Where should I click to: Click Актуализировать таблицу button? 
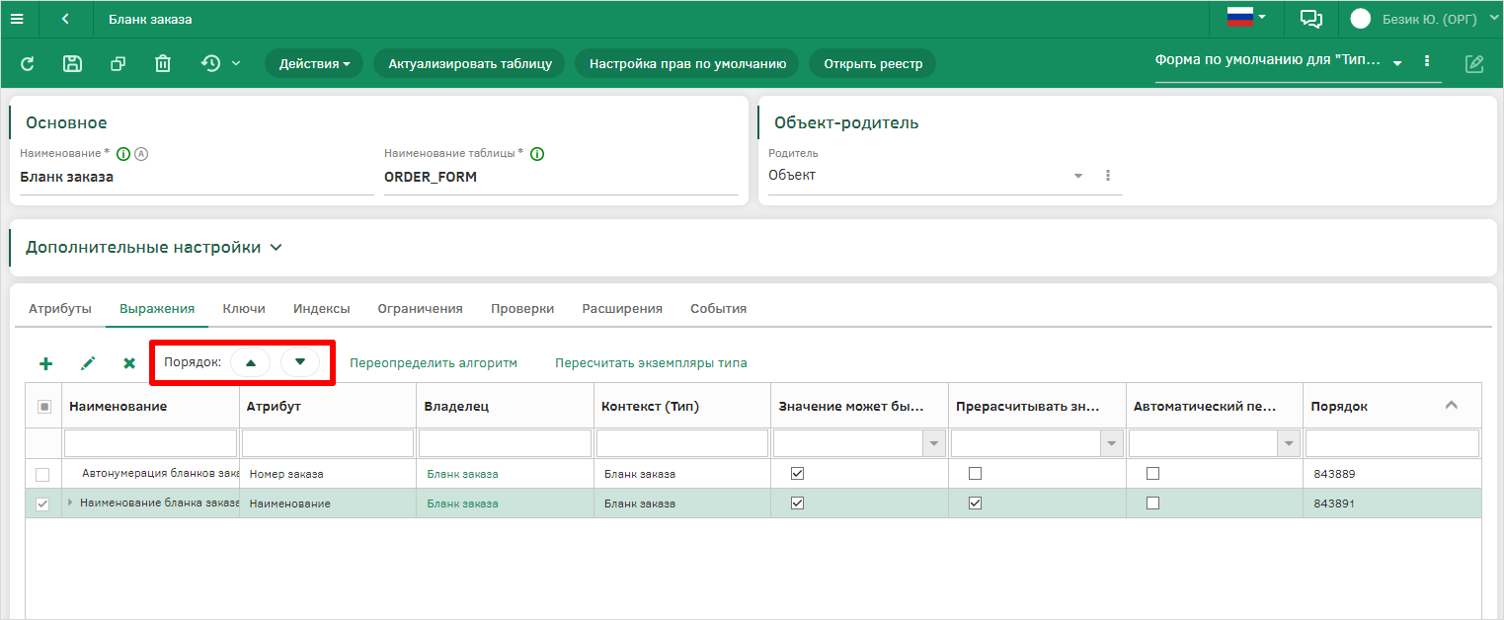point(469,64)
